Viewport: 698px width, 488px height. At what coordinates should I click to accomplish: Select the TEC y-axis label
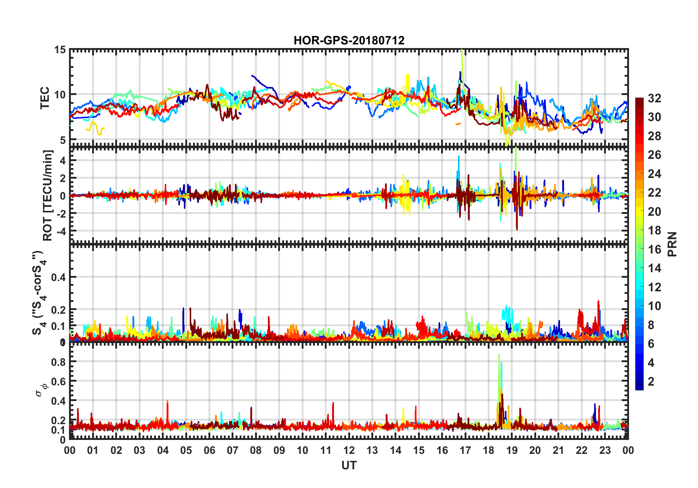44,98
